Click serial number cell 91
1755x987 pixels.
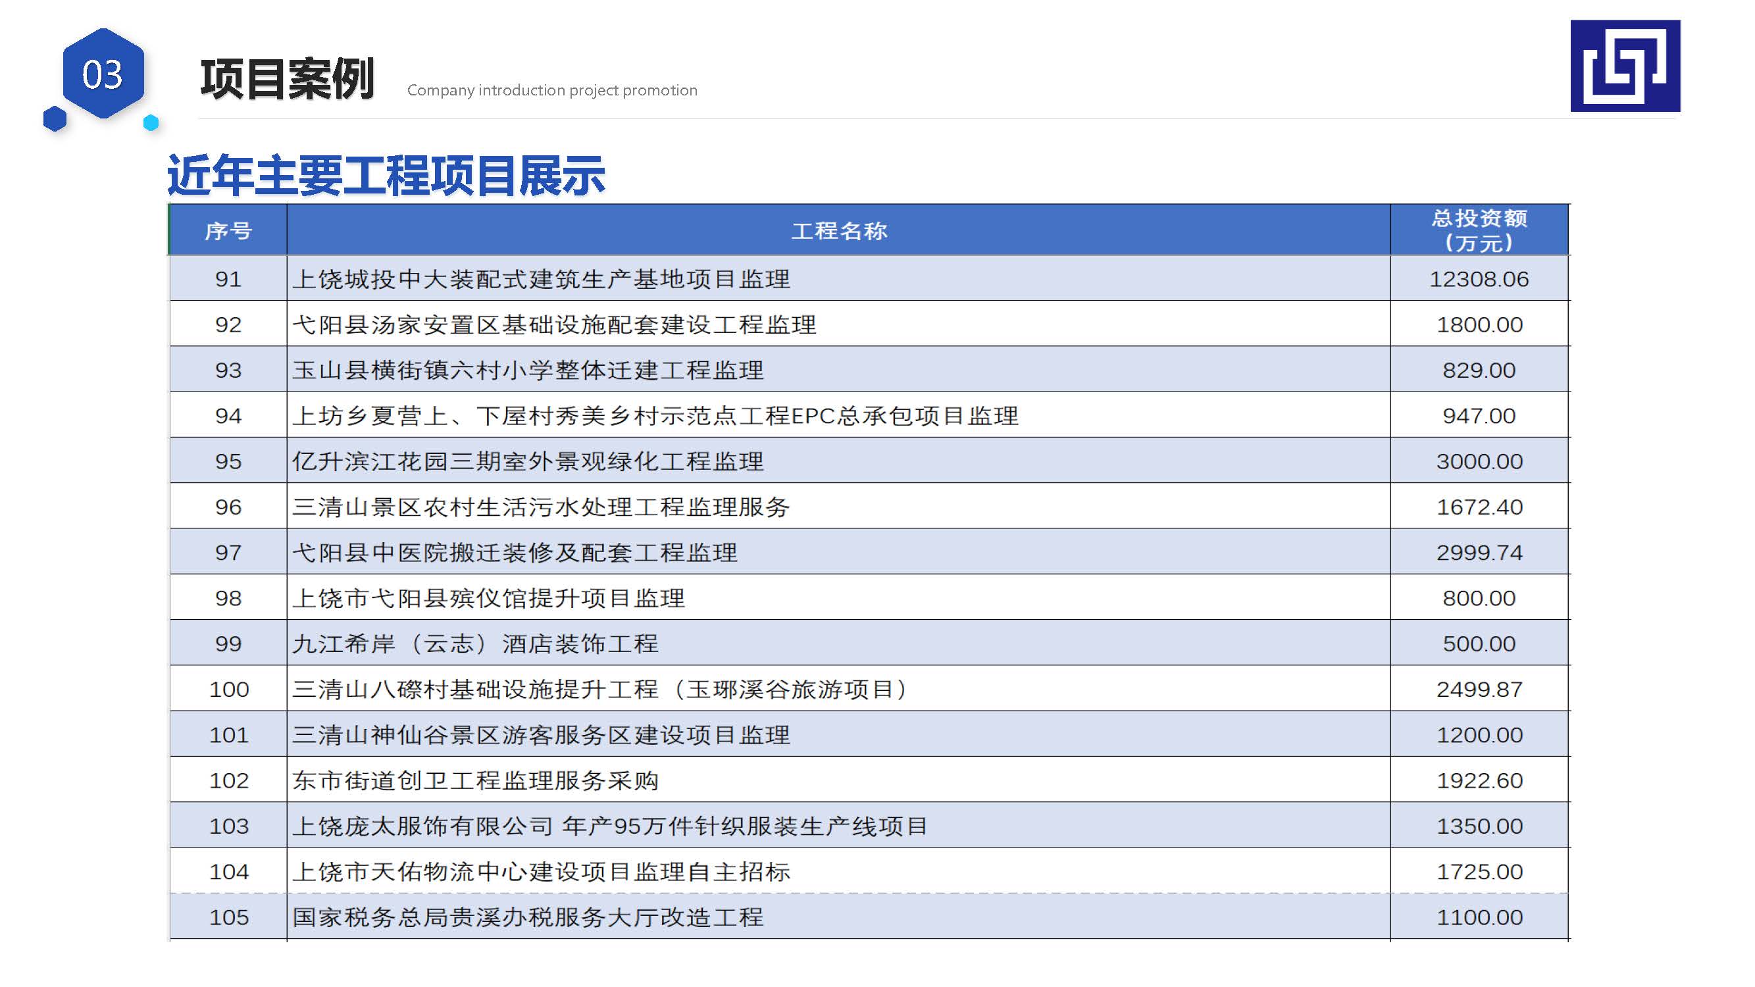228,278
